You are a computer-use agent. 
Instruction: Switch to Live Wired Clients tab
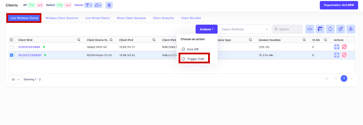(x=97, y=18)
